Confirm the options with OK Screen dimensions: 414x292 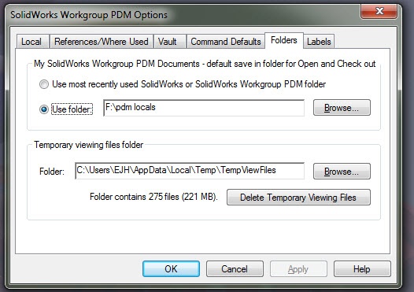171,268
